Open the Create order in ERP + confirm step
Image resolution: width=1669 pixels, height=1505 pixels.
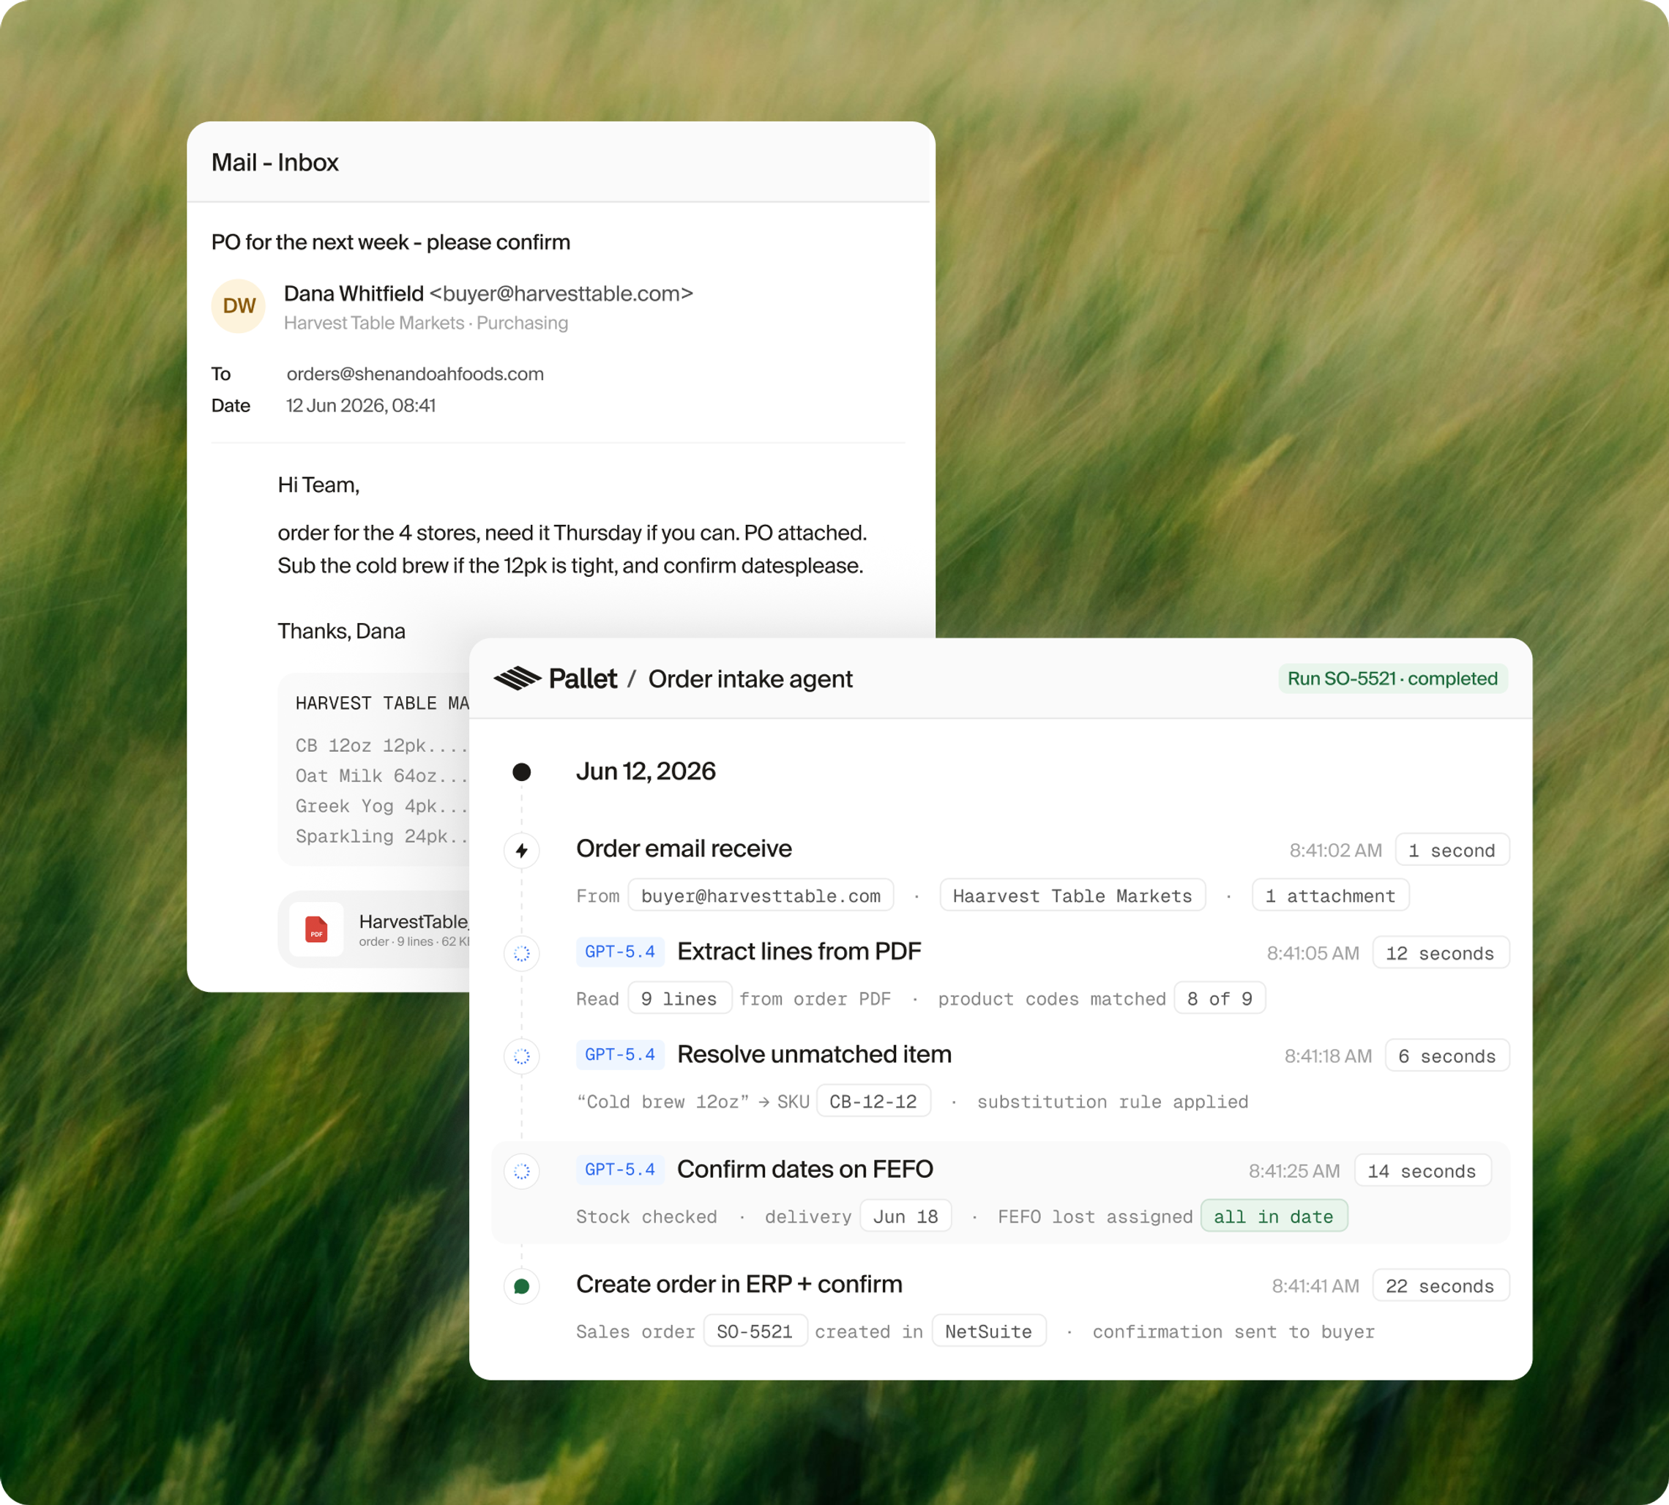click(739, 1284)
